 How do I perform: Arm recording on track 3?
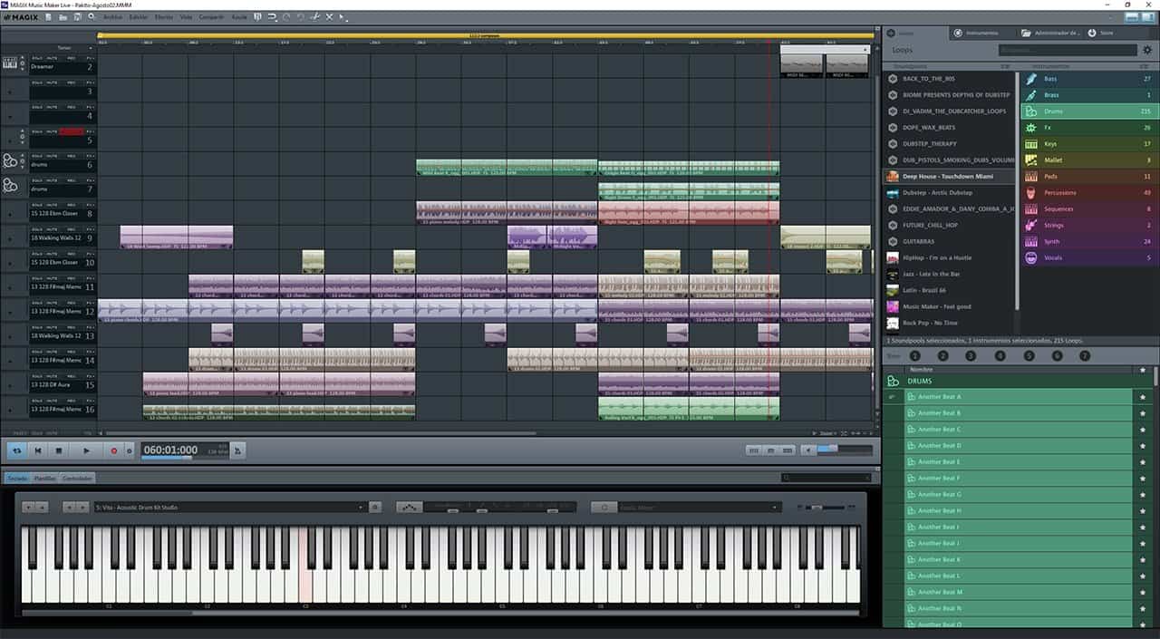tap(72, 82)
